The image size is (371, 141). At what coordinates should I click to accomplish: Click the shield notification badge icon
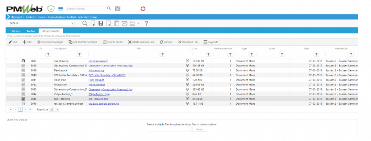click(51, 9)
